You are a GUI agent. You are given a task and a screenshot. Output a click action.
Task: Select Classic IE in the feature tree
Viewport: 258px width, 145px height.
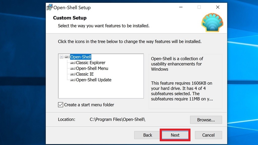pos(85,74)
